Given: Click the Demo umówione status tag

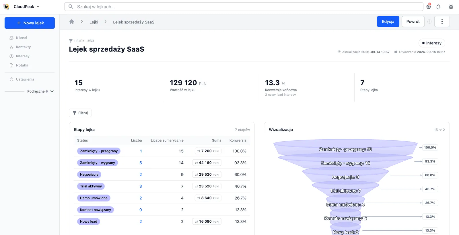Looking at the screenshot, I should [x=94, y=198].
